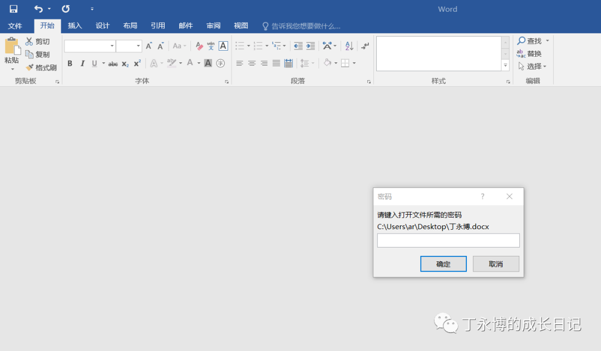Click the password input field in dialog
This screenshot has height=351, width=601.
448,241
